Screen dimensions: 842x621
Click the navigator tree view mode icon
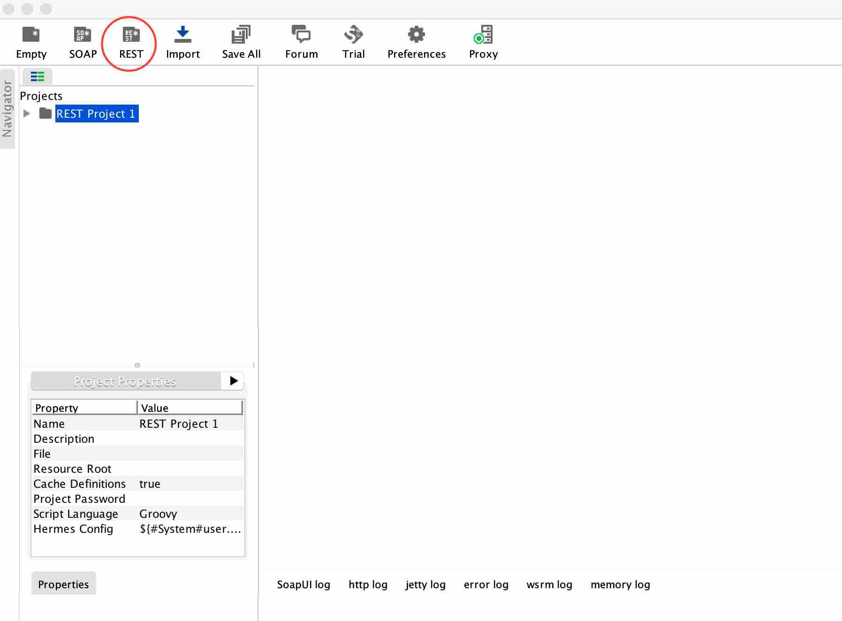(x=38, y=76)
